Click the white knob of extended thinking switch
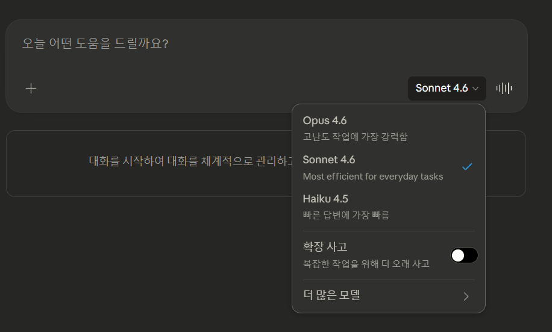This screenshot has width=552, height=332. (459, 255)
